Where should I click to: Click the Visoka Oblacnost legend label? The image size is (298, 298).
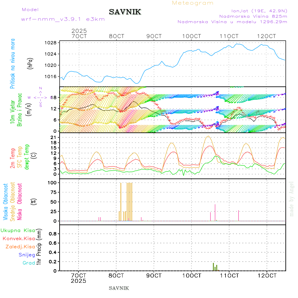tap(6, 201)
